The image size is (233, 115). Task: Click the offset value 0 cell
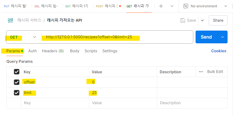pyautogui.click(x=123, y=82)
